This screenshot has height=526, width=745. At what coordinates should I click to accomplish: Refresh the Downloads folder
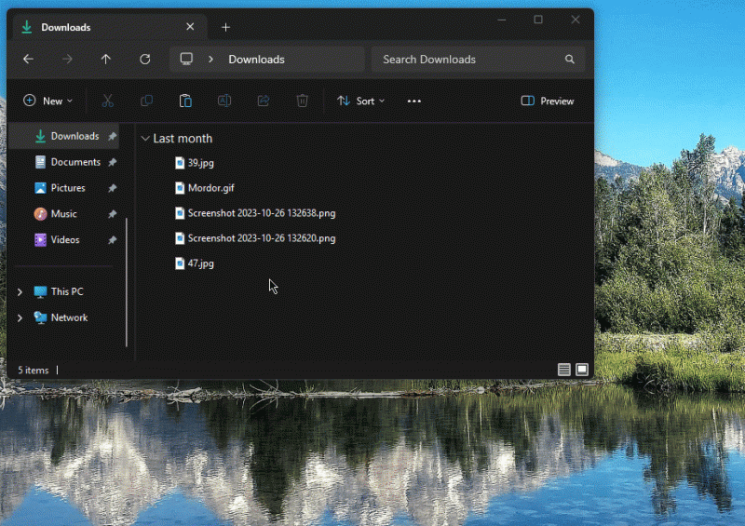point(145,60)
